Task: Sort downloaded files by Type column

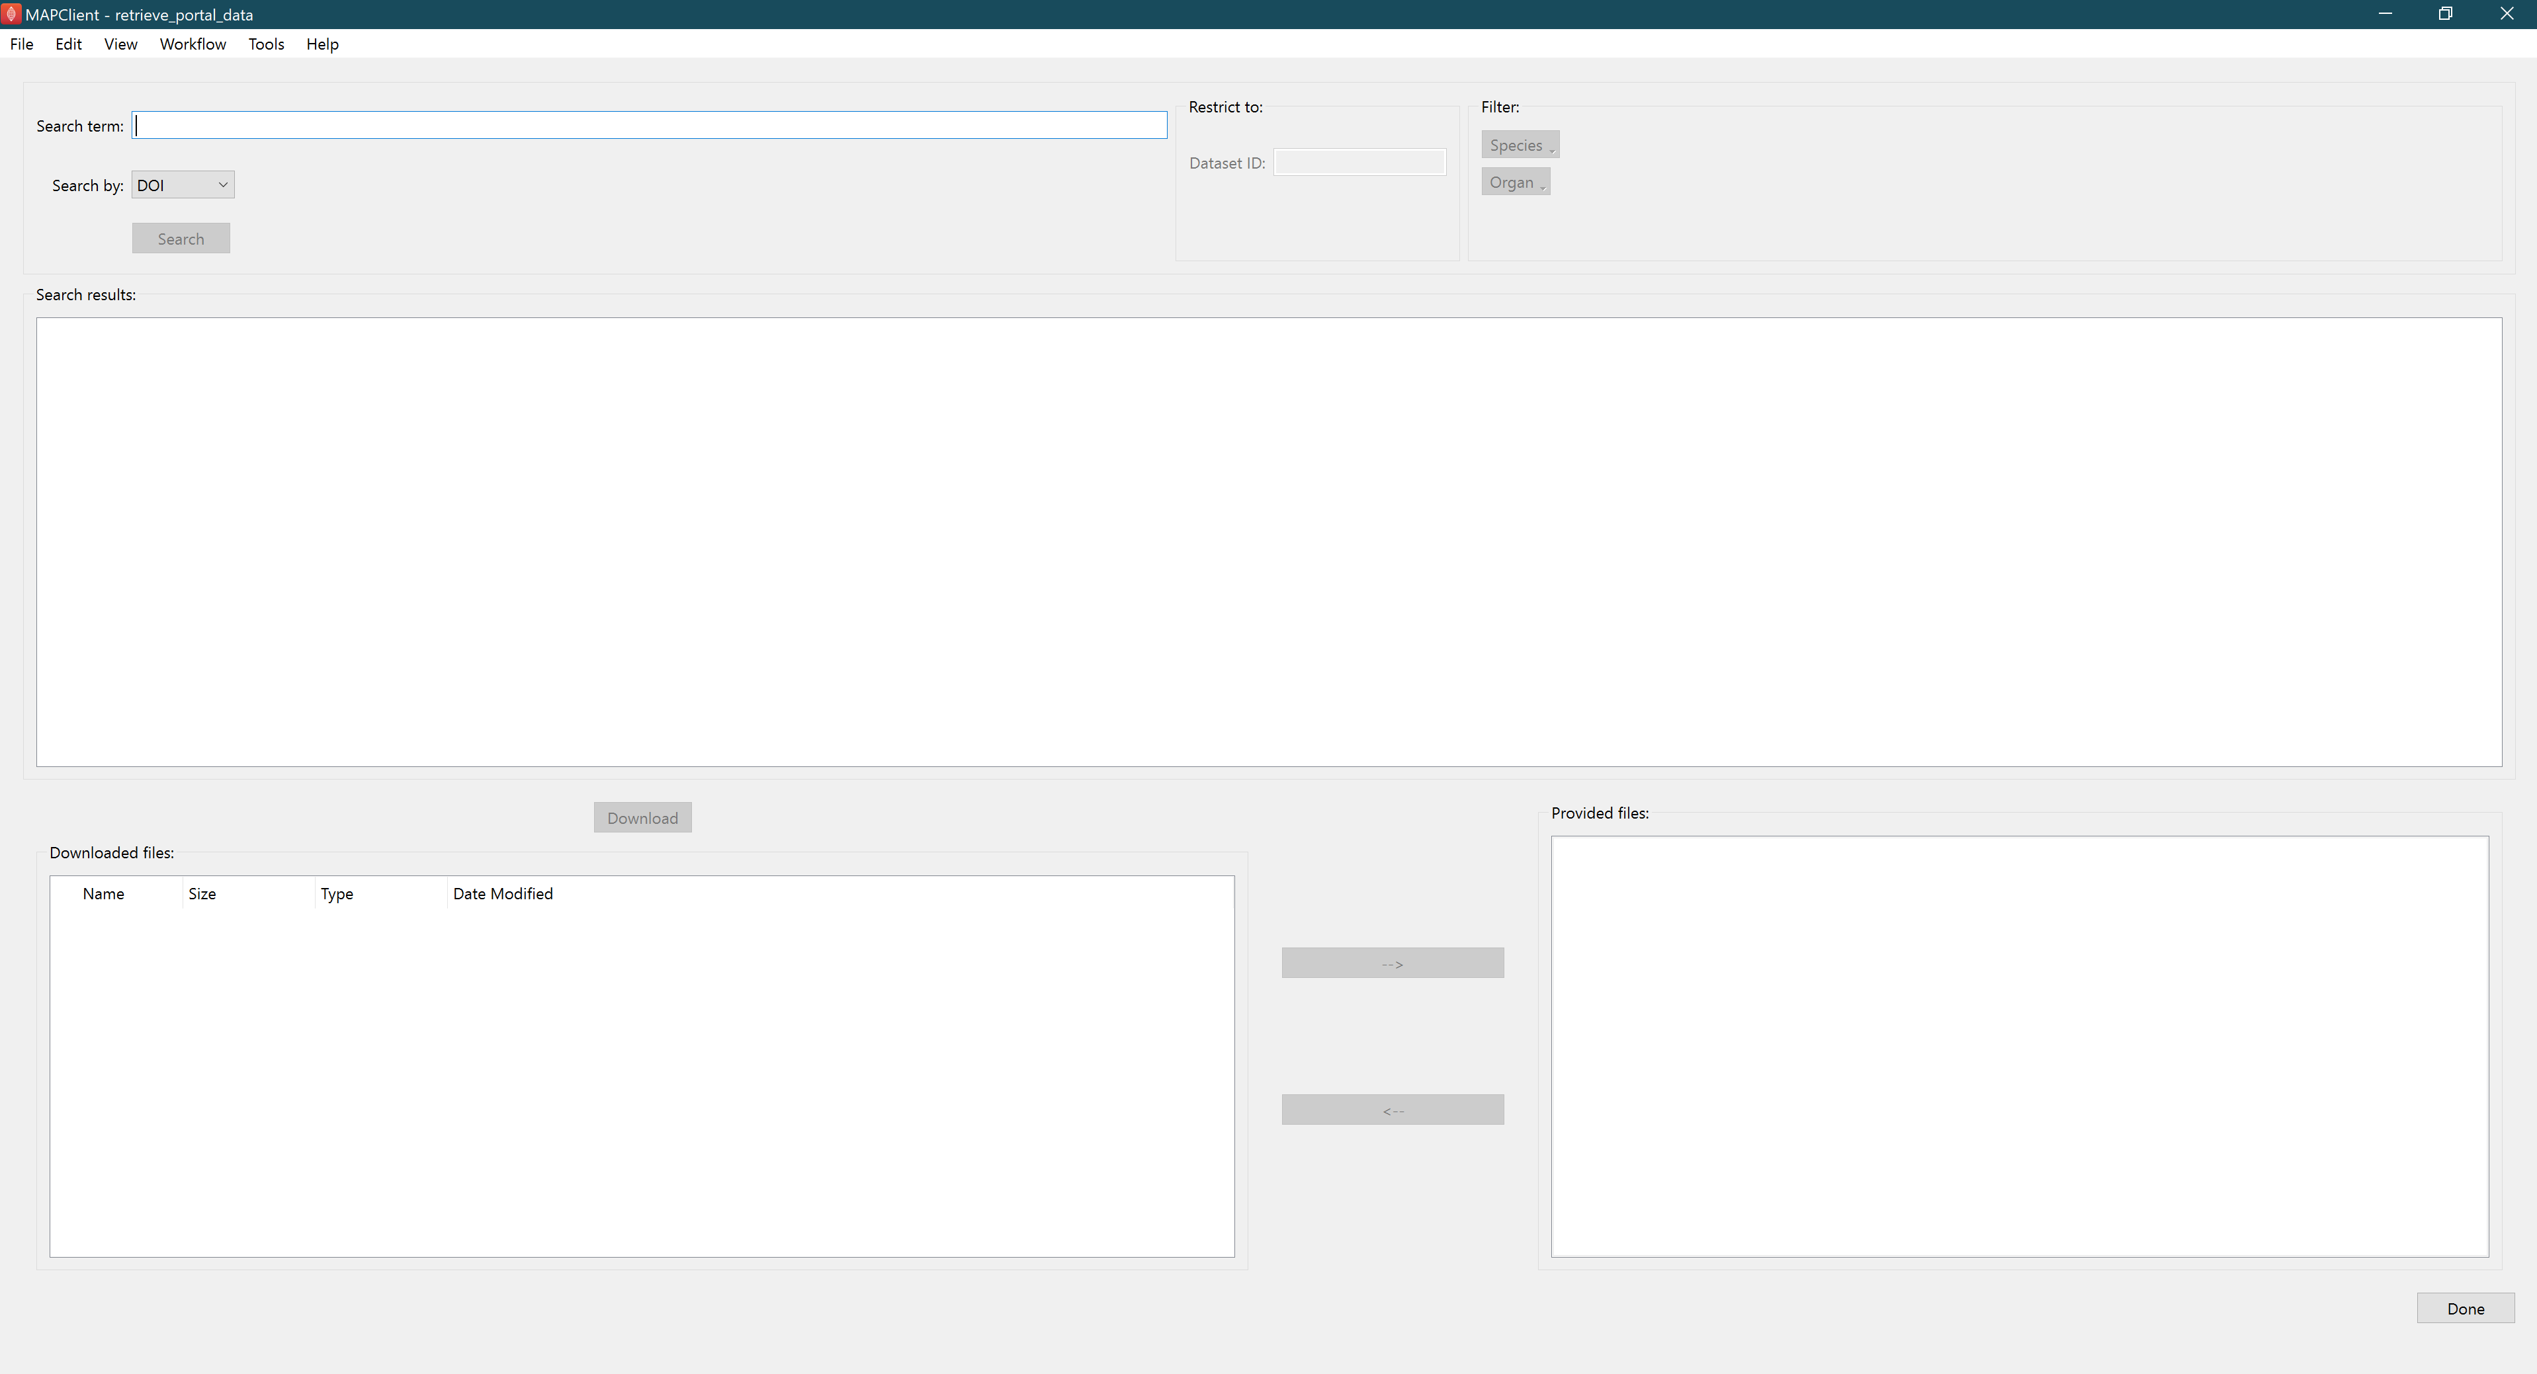Action: (x=381, y=894)
